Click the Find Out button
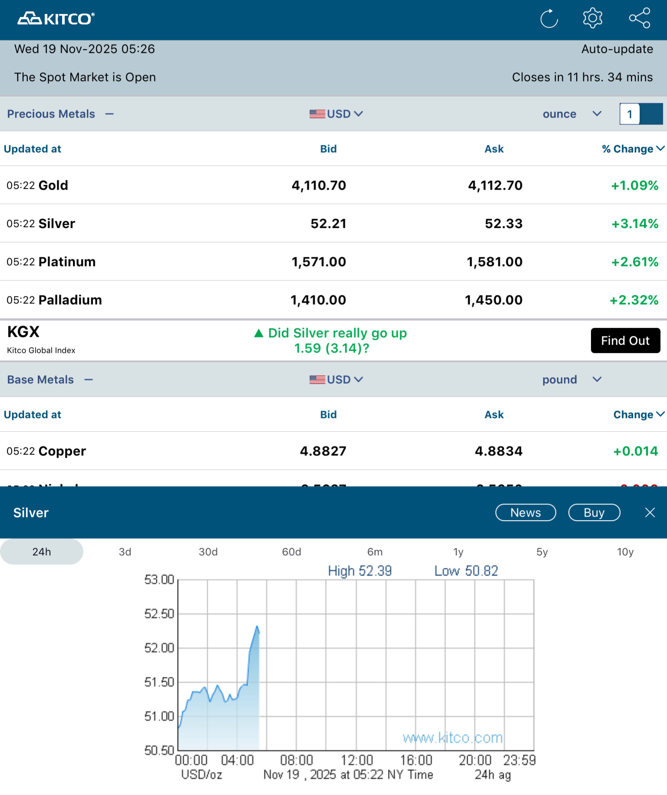This screenshot has width=667, height=795. point(625,340)
